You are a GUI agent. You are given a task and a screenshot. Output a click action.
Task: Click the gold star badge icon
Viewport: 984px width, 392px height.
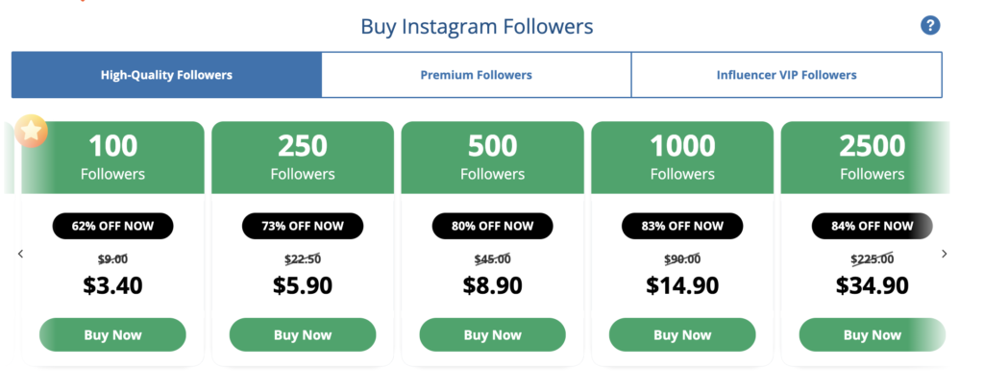point(32,131)
